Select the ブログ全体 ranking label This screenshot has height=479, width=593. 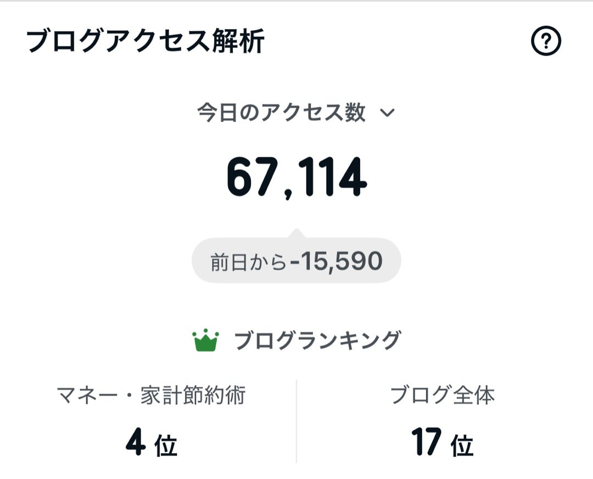443,396
